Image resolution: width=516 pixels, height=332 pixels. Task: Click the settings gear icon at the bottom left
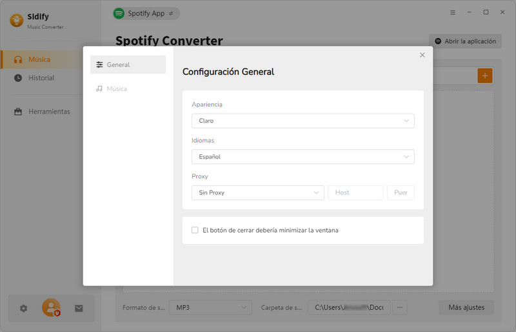coord(23,308)
